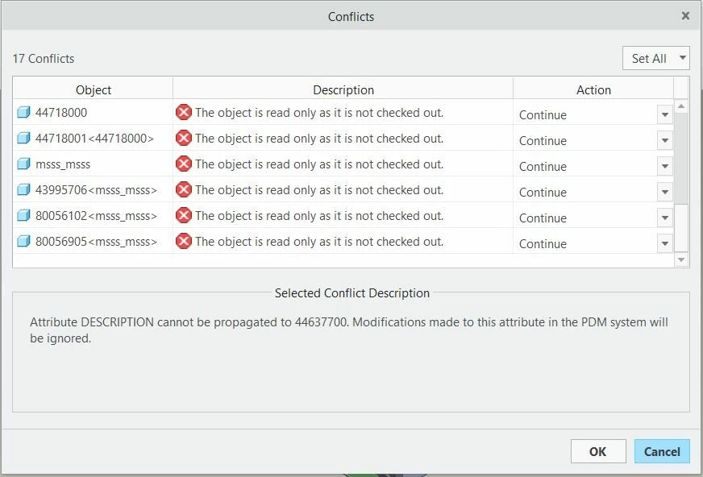This screenshot has height=477, width=703.
Task: Click the Object column header
Action: pos(93,89)
